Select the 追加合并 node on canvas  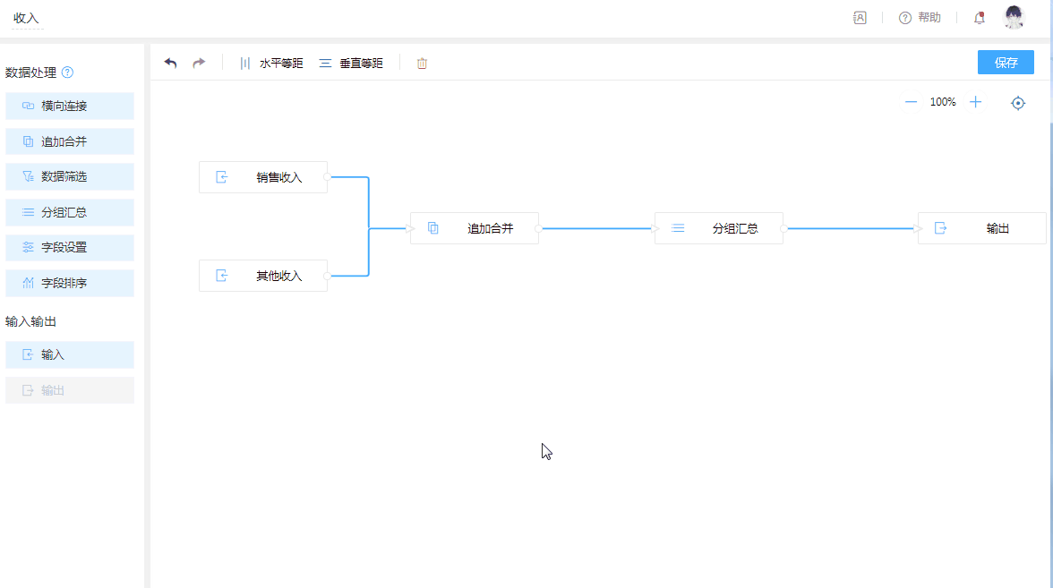pos(475,228)
